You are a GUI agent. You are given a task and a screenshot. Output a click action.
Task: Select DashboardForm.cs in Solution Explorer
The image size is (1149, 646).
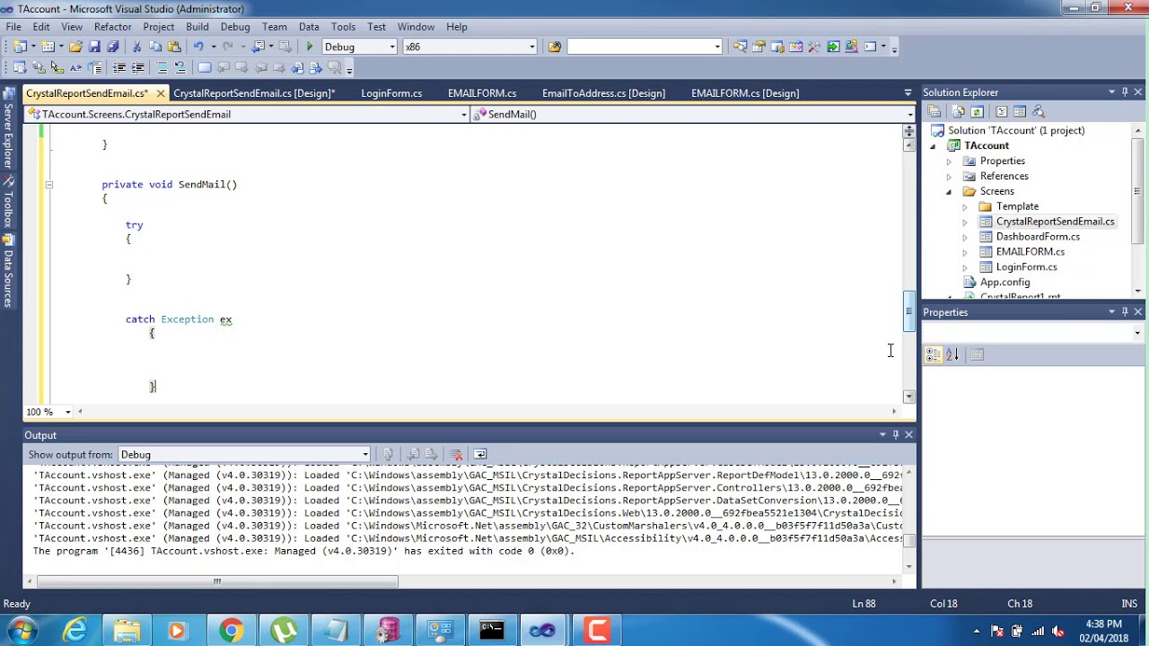(1038, 237)
